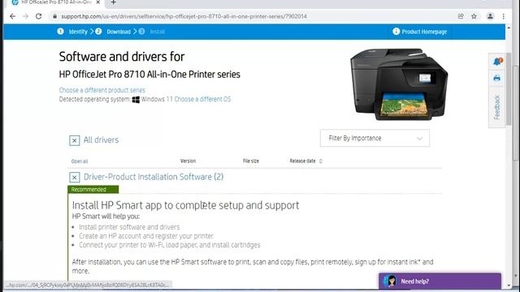Collapse the All drivers section
520x292 pixels.
tap(74, 140)
